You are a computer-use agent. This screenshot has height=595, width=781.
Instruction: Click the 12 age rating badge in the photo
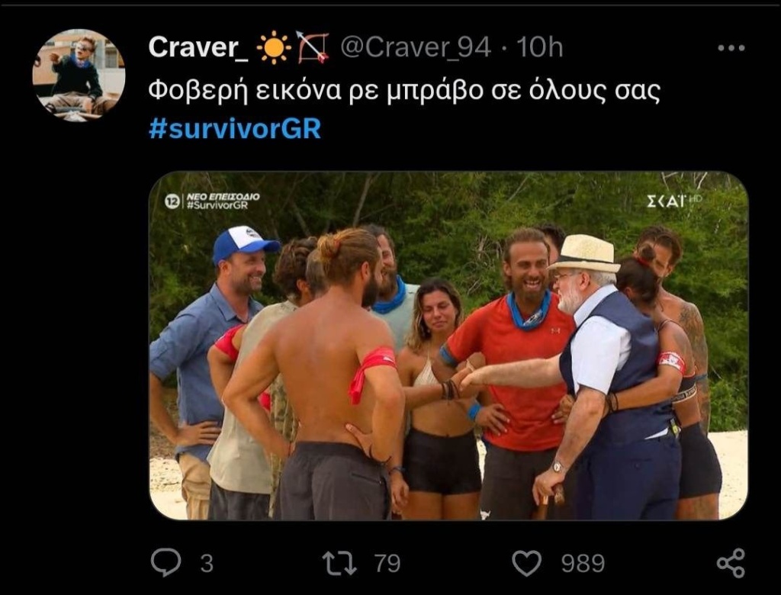172,201
